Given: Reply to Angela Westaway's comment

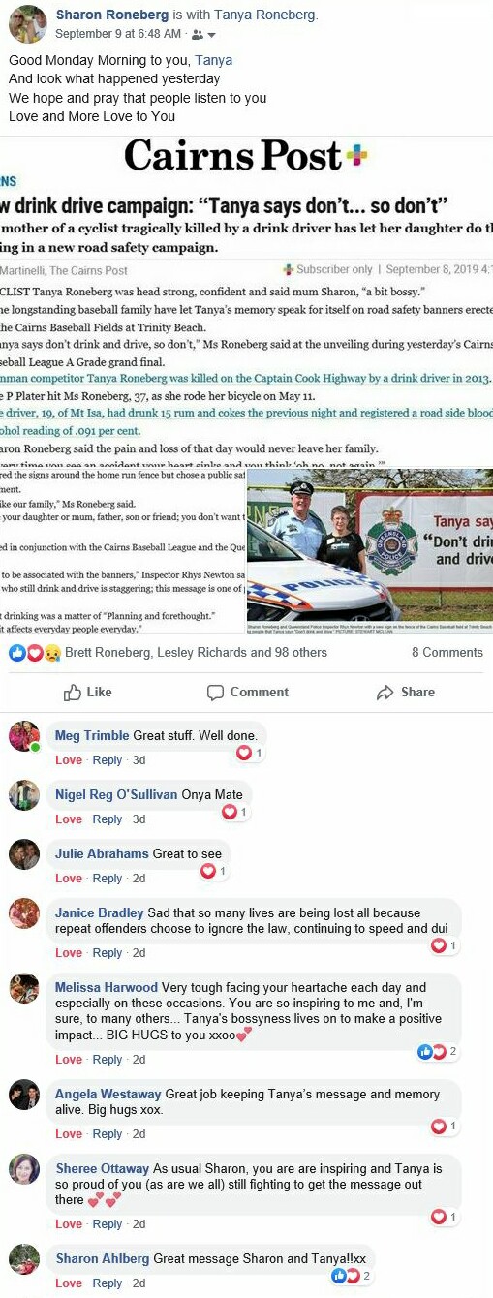Looking at the screenshot, I should click(x=108, y=1134).
